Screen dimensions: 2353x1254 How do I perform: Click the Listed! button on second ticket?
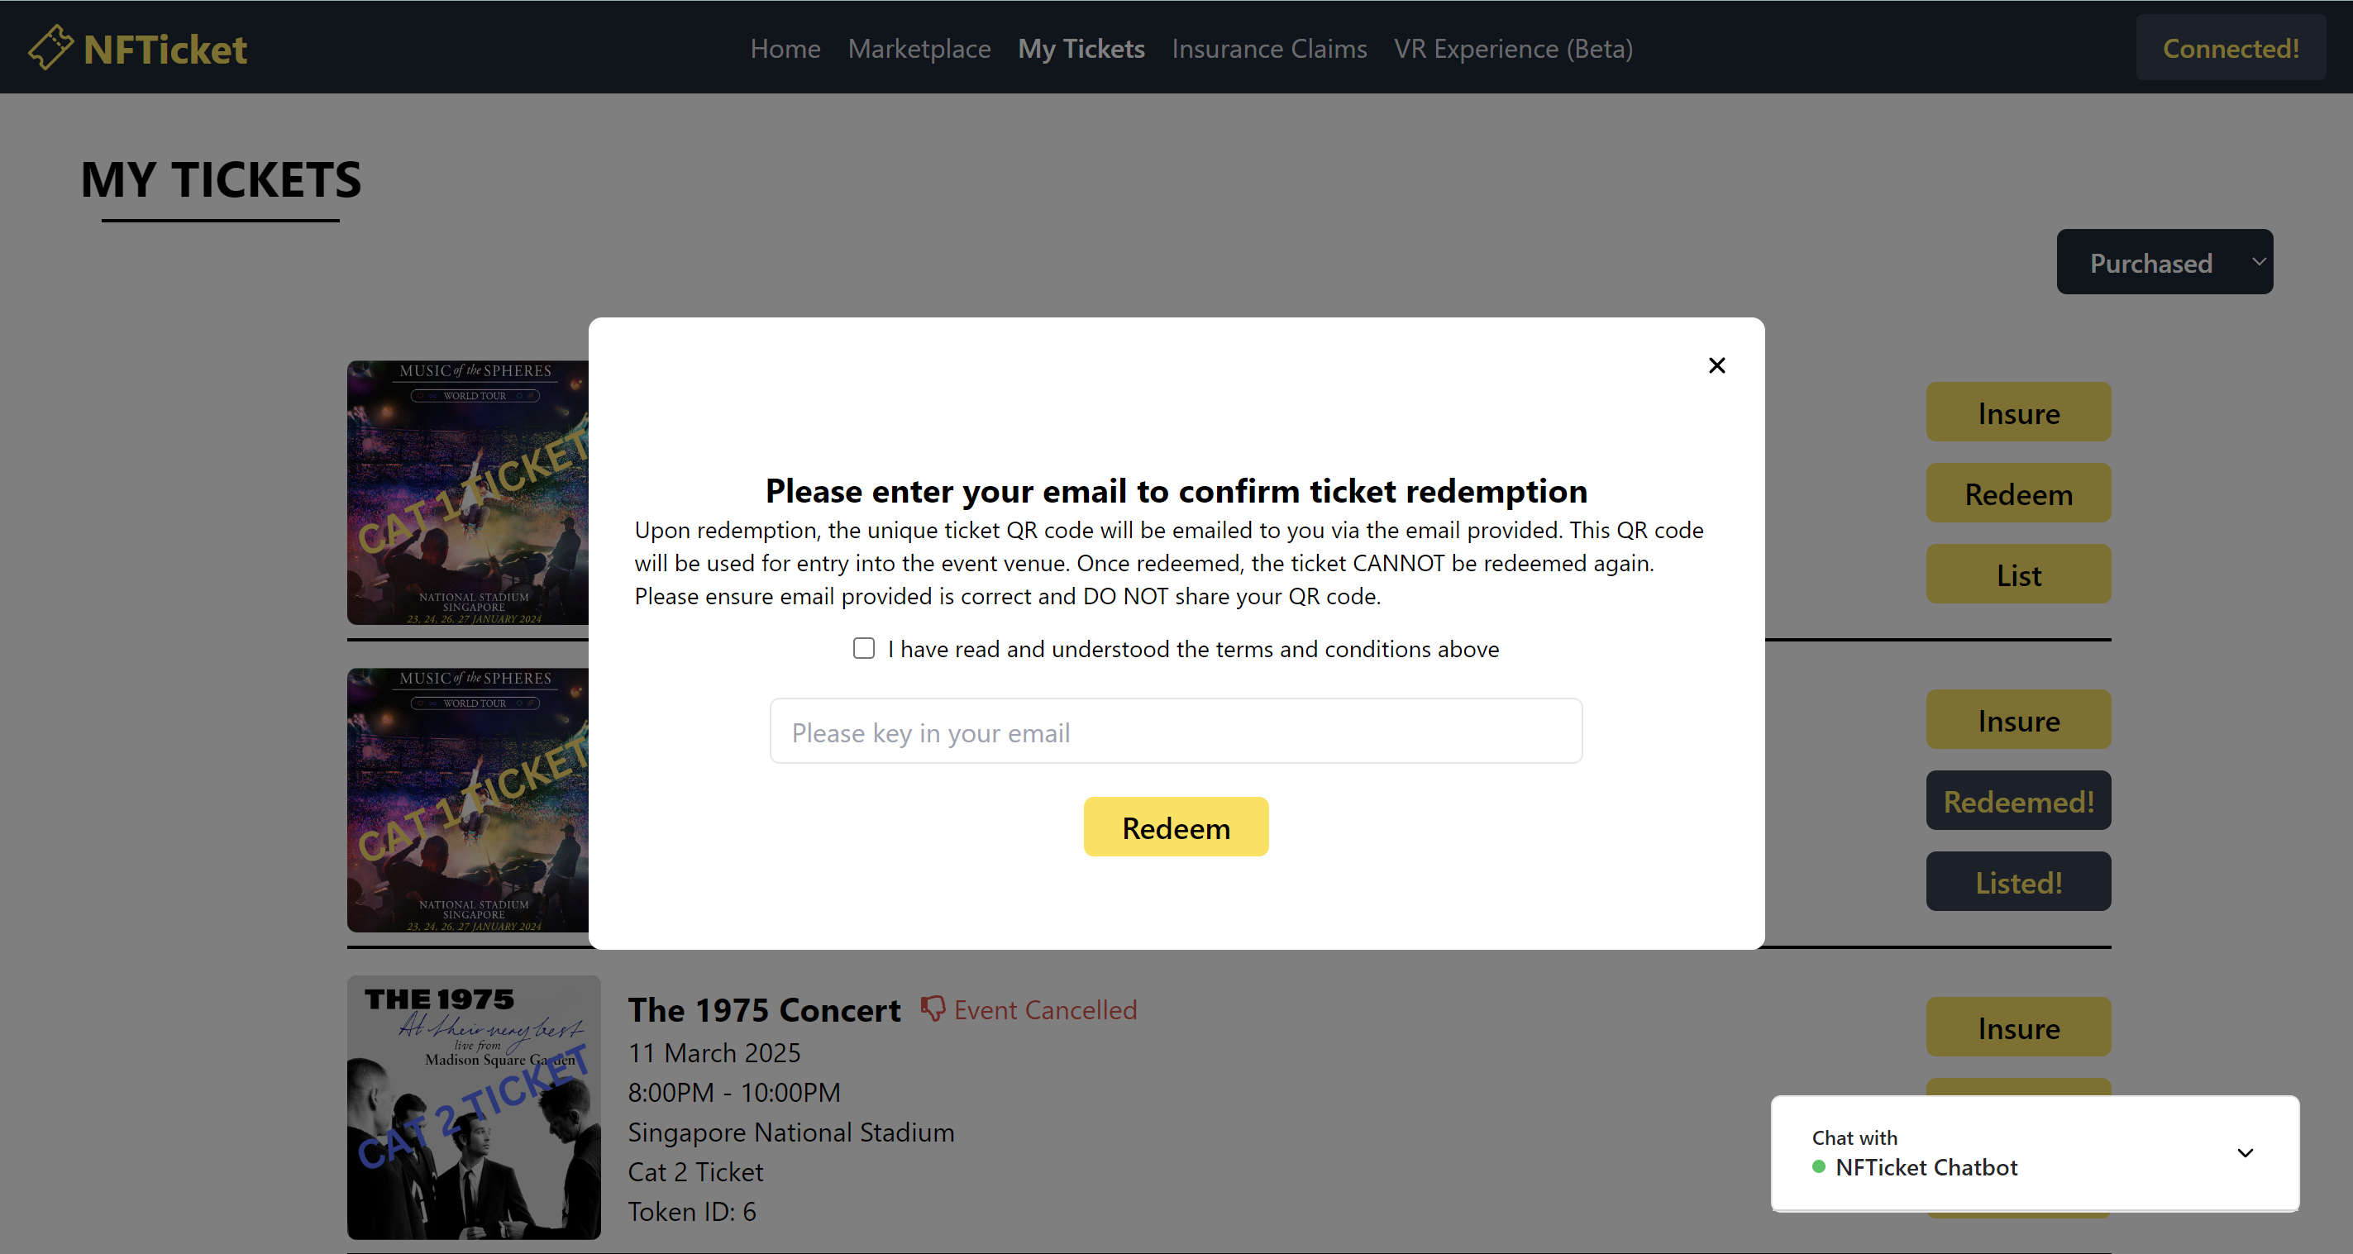click(x=2018, y=881)
